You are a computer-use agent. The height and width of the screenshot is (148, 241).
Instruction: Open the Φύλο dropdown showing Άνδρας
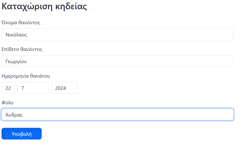[x=117, y=115]
